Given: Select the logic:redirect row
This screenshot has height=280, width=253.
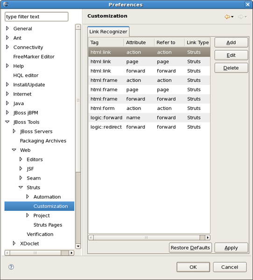Looking at the screenshot, I should tap(149, 127).
